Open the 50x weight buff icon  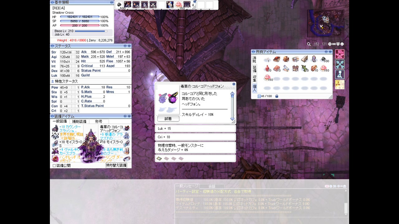(x=340, y=54)
